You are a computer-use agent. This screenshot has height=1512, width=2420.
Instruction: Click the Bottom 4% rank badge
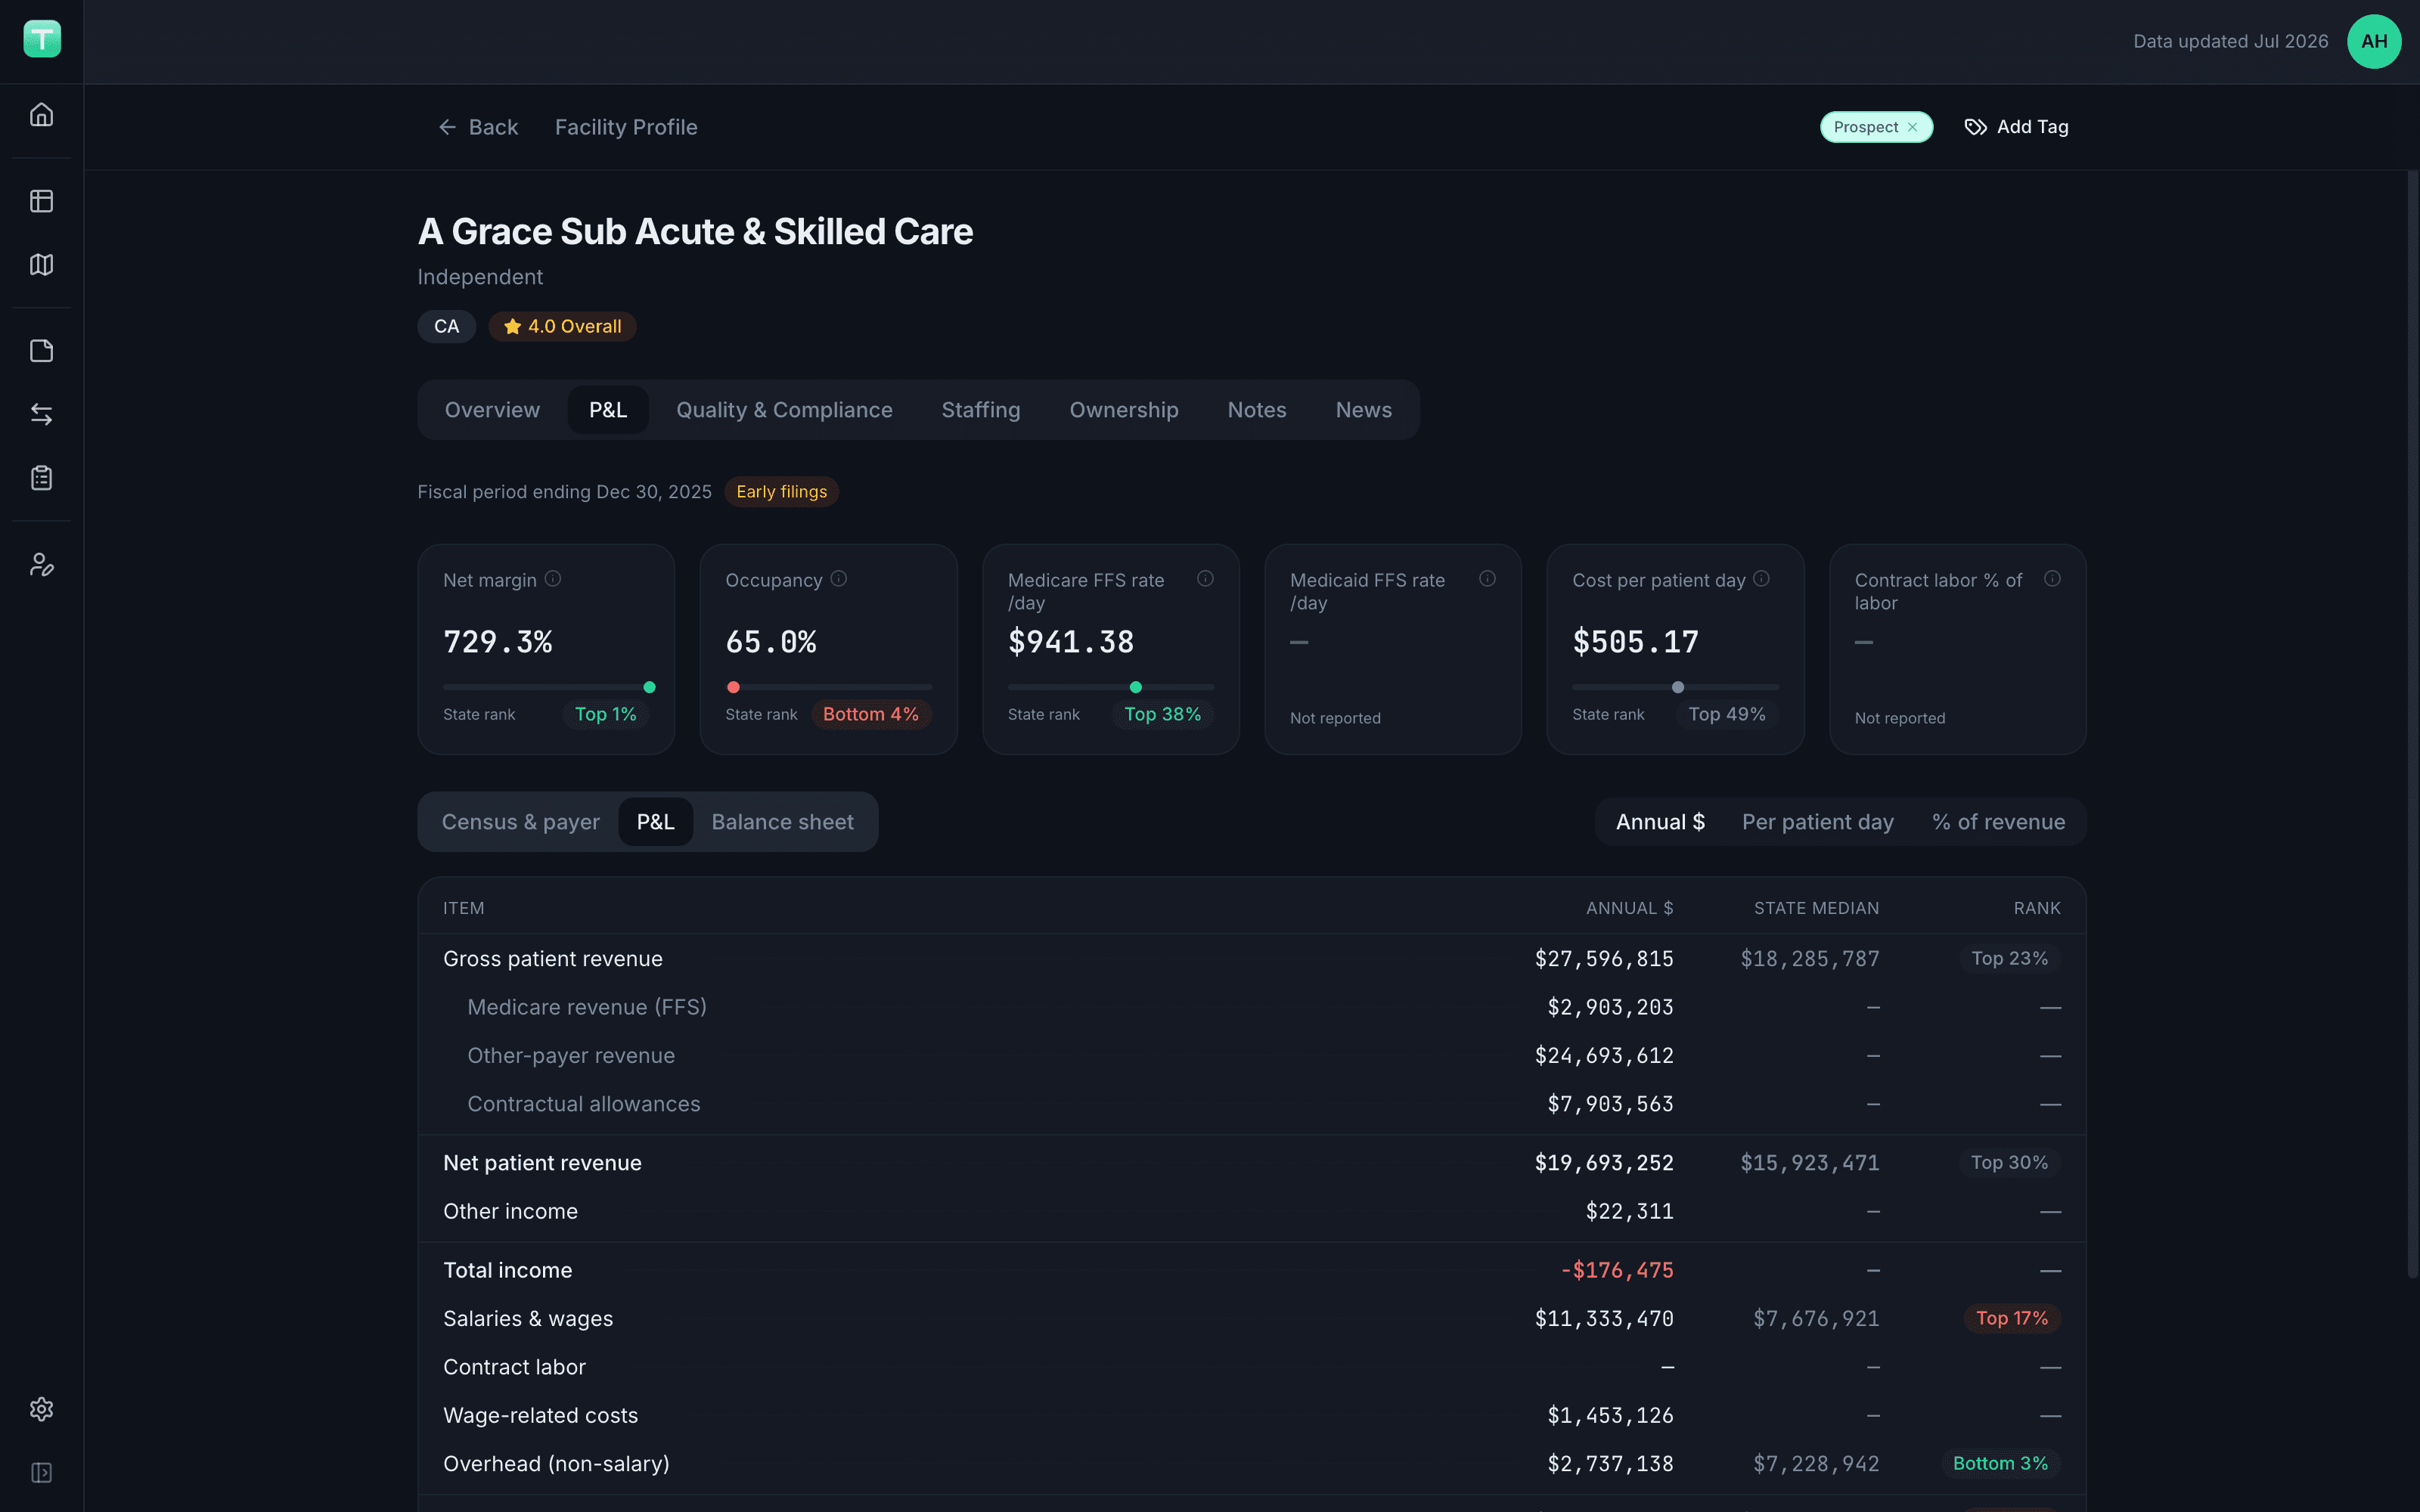point(871,714)
